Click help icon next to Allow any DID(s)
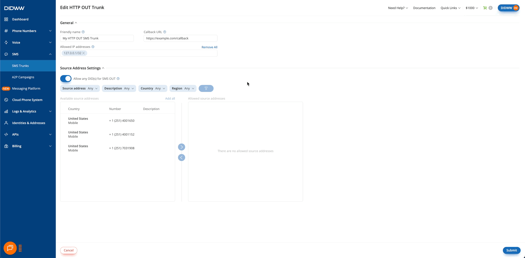525x258 pixels. click(x=118, y=79)
